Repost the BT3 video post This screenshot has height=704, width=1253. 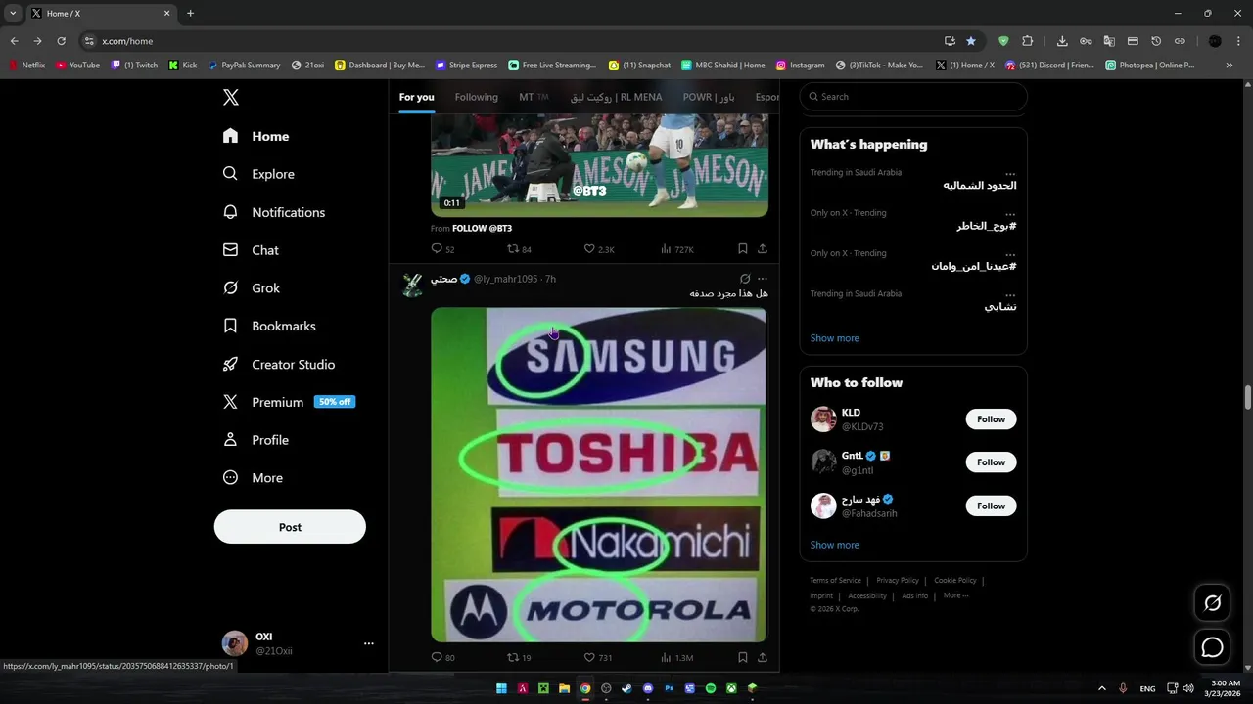[x=519, y=249]
